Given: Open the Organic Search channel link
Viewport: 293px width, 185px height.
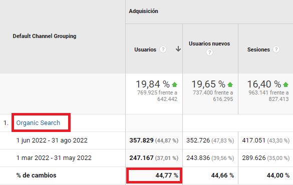Looking at the screenshot, I should click(x=38, y=123).
